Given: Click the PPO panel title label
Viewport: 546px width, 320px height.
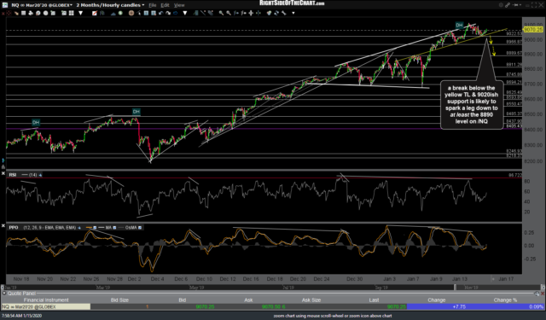Looking at the screenshot, I should [14, 228].
